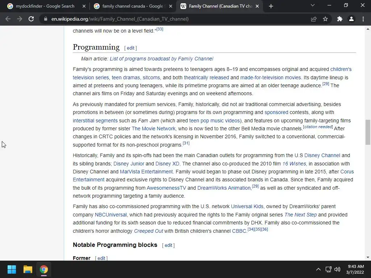Open The Next Step link

[300, 215]
